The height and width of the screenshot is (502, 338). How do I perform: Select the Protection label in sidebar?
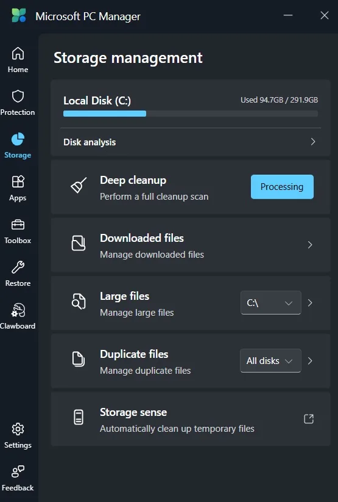[18, 112]
